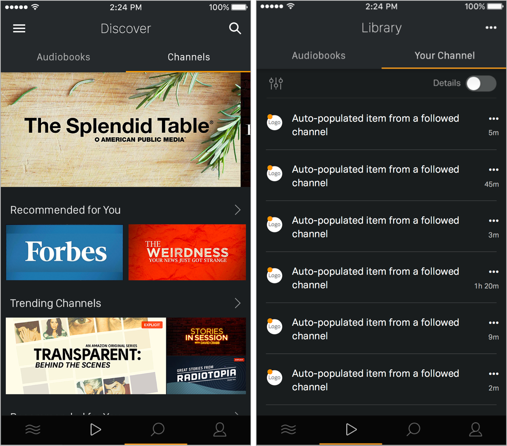Tap the Recommended for You heading
507x446 pixels.
tap(65, 210)
